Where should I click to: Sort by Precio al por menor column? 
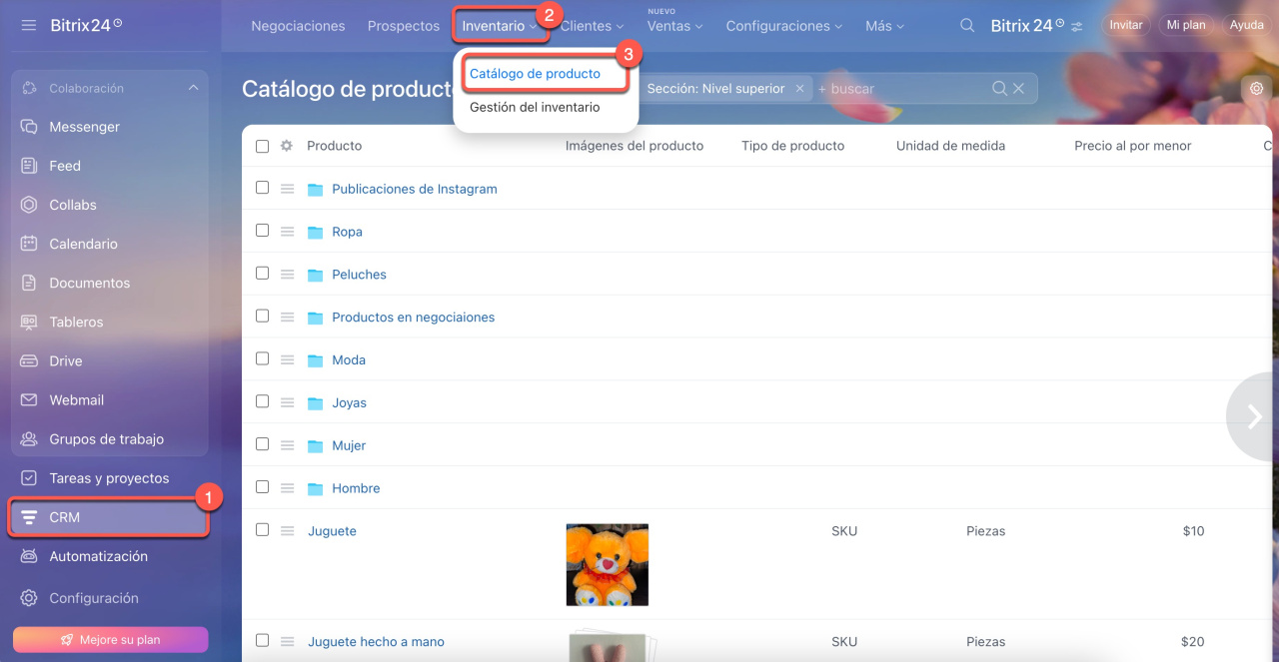1132,146
